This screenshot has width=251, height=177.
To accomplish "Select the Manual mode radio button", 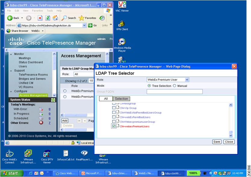I will click(x=174, y=86).
